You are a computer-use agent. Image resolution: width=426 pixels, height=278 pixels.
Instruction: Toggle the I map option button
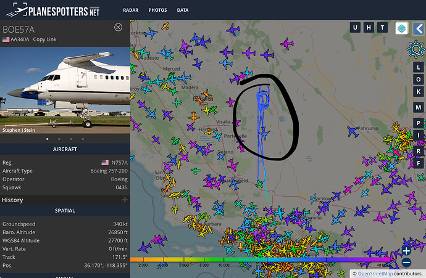tap(419, 135)
